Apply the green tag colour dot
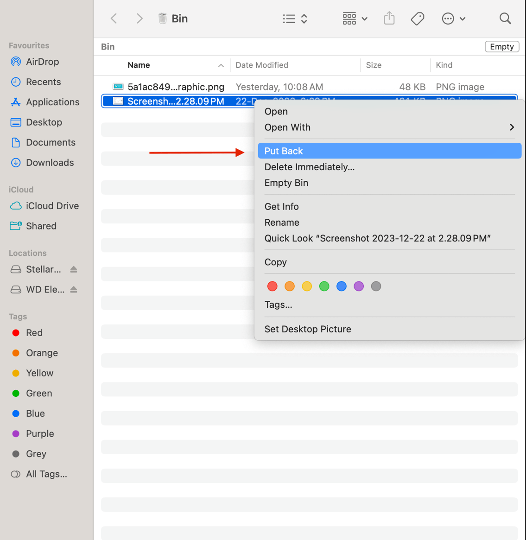Screen dimensions: 526x540 click(324, 286)
